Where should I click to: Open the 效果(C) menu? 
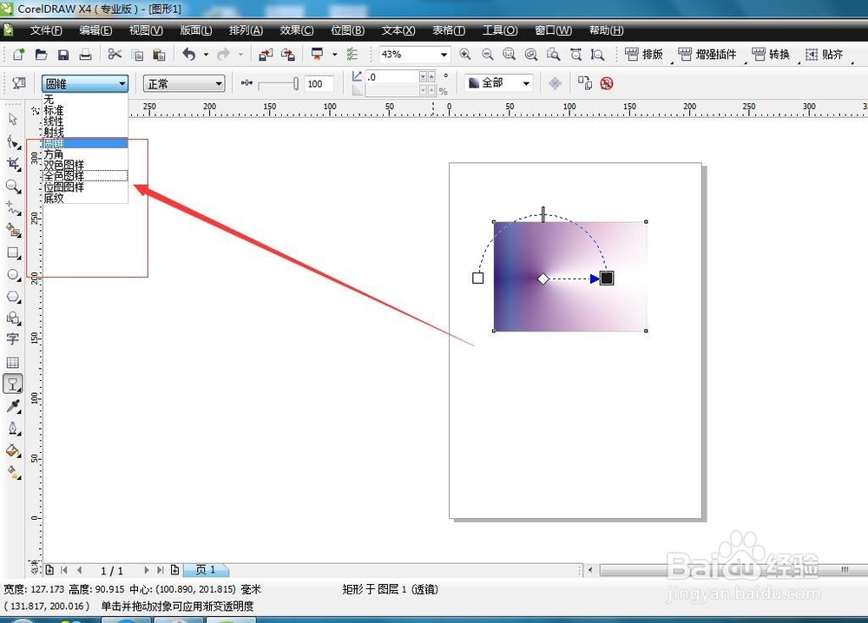297,30
